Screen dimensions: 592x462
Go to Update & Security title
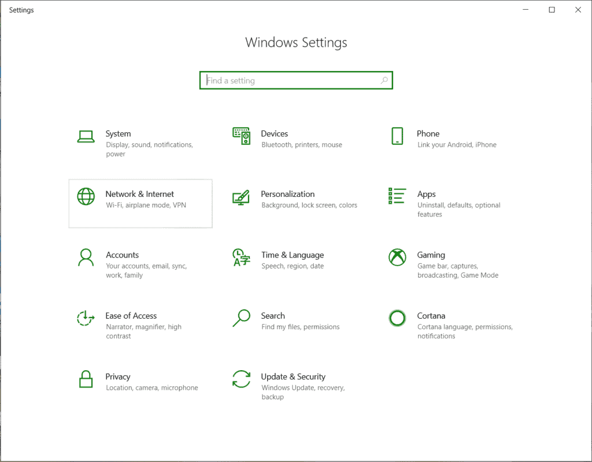click(293, 377)
